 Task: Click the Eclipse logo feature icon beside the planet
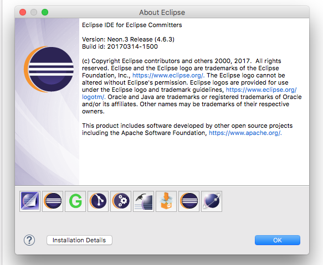pos(189,201)
